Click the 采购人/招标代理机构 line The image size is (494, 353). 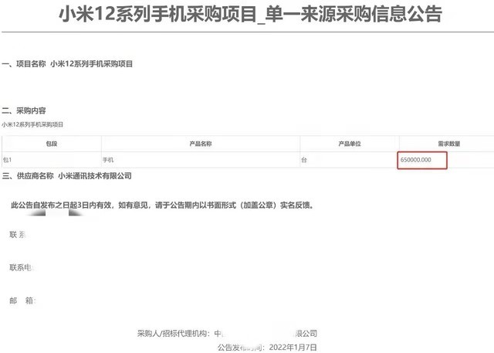coord(227,333)
